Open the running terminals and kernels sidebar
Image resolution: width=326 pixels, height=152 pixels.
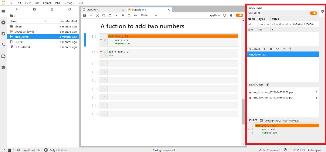pyautogui.click(x=3, y=22)
